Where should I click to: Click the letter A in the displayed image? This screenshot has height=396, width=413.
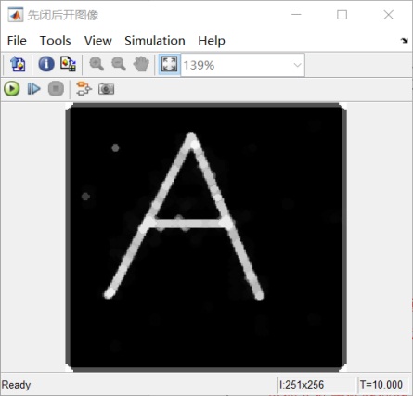point(184,216)
